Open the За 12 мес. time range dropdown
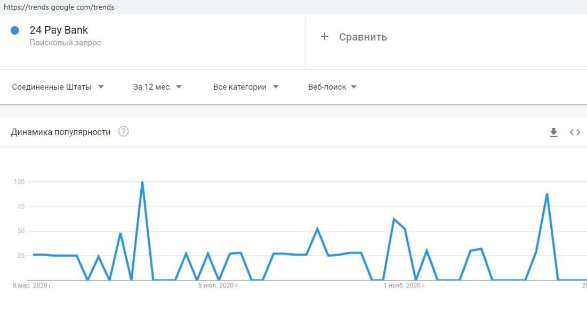The image size is (587, 311). pyautogui.click(x=157, y=87)
